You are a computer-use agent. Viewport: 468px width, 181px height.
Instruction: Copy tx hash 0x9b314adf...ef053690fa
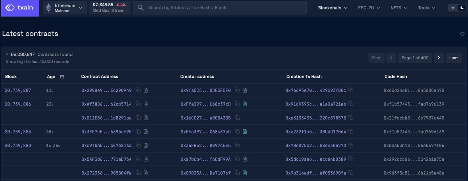351,173
